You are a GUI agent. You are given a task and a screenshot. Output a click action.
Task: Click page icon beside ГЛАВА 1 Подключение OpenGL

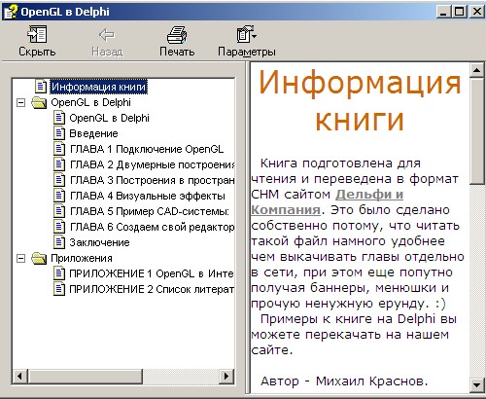click(59, 149)
